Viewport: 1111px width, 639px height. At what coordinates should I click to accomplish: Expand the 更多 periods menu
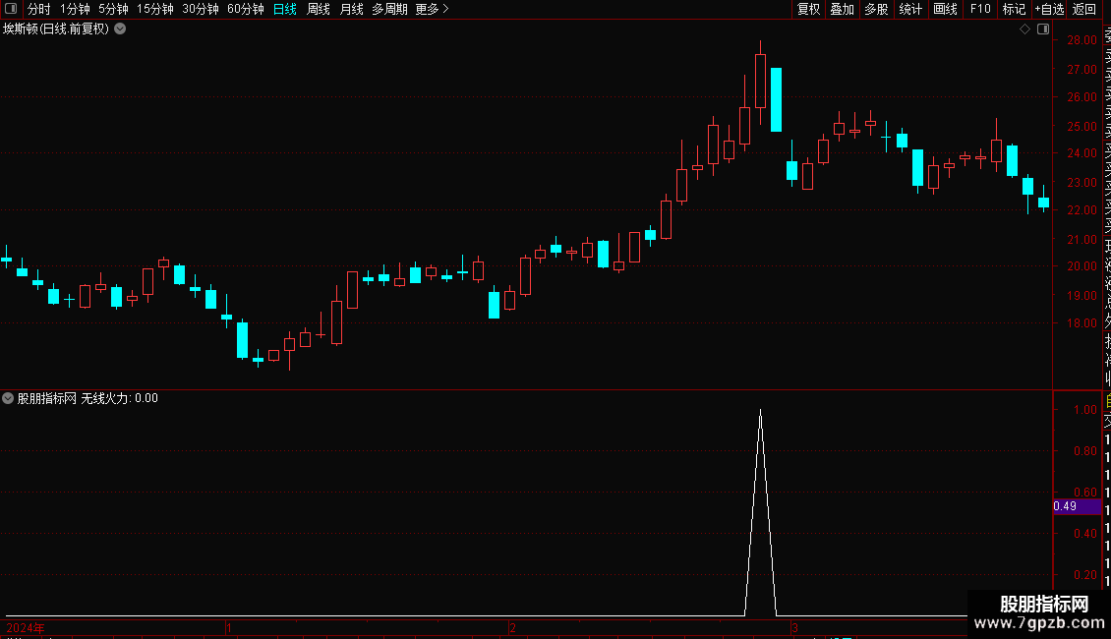click(x=433, y=9)
